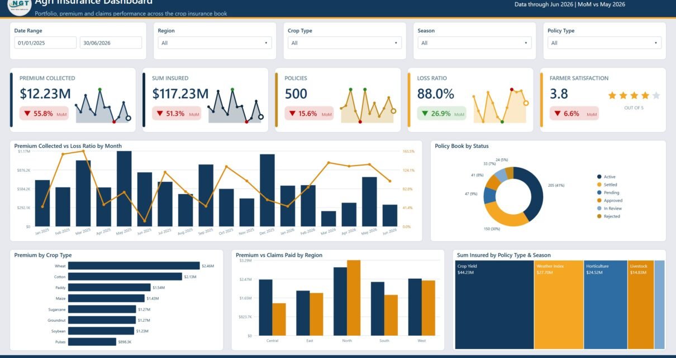Toggle the Active legend item

pyautogui.click(x=606, y=177)
